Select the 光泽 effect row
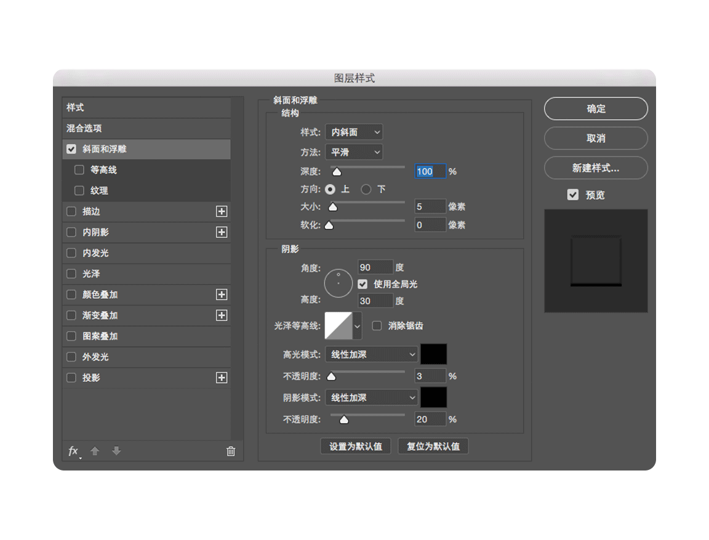709x540 pixels. coord(146,274)
